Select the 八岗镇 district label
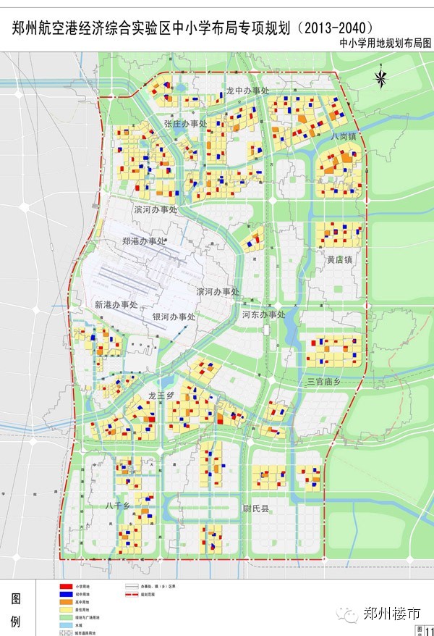Screen dimensions: 434x636 tap(344, 136)
